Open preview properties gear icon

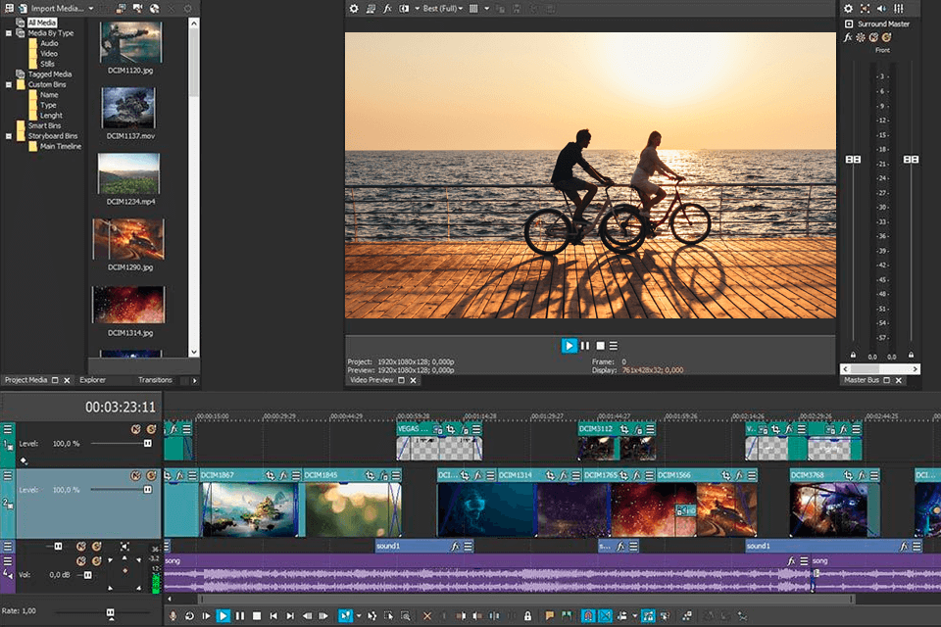[x=354, y=9]
